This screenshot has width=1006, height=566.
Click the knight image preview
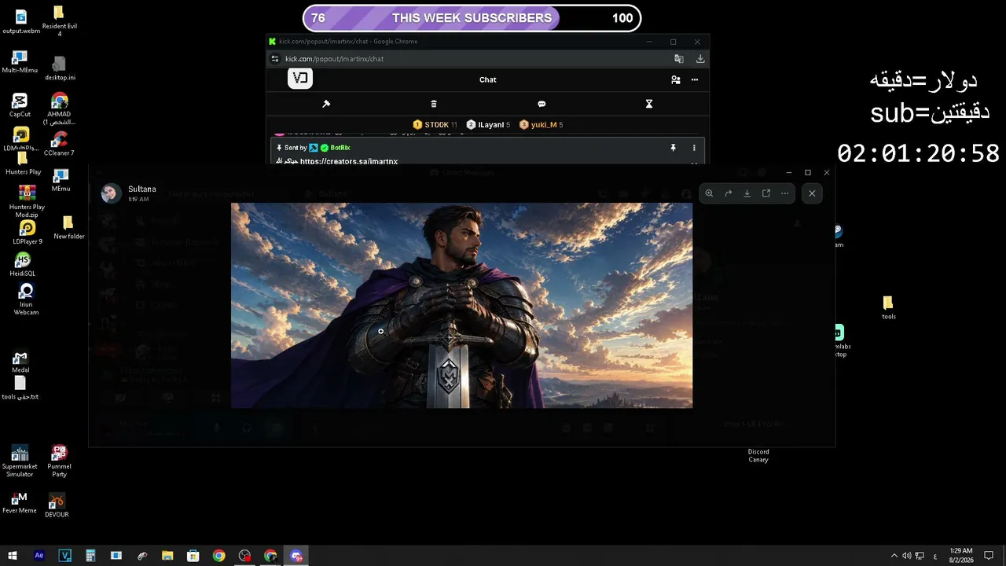461,306
